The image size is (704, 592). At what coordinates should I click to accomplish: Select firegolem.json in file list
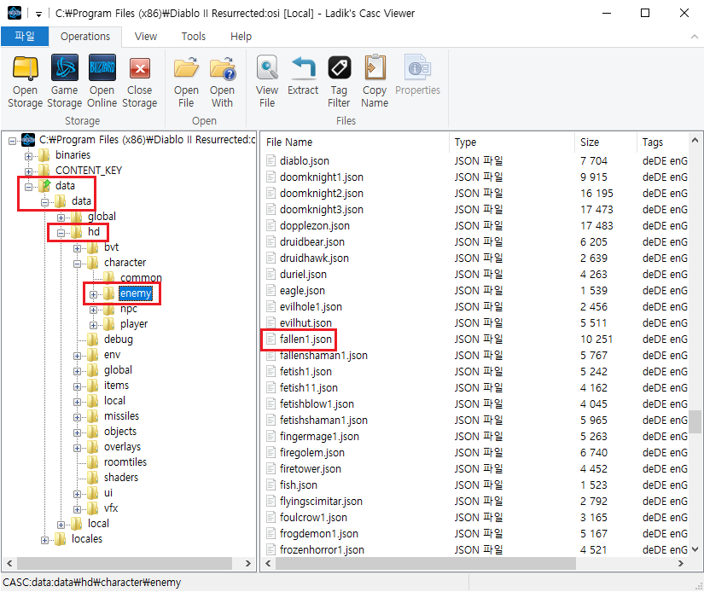(312, 452)
